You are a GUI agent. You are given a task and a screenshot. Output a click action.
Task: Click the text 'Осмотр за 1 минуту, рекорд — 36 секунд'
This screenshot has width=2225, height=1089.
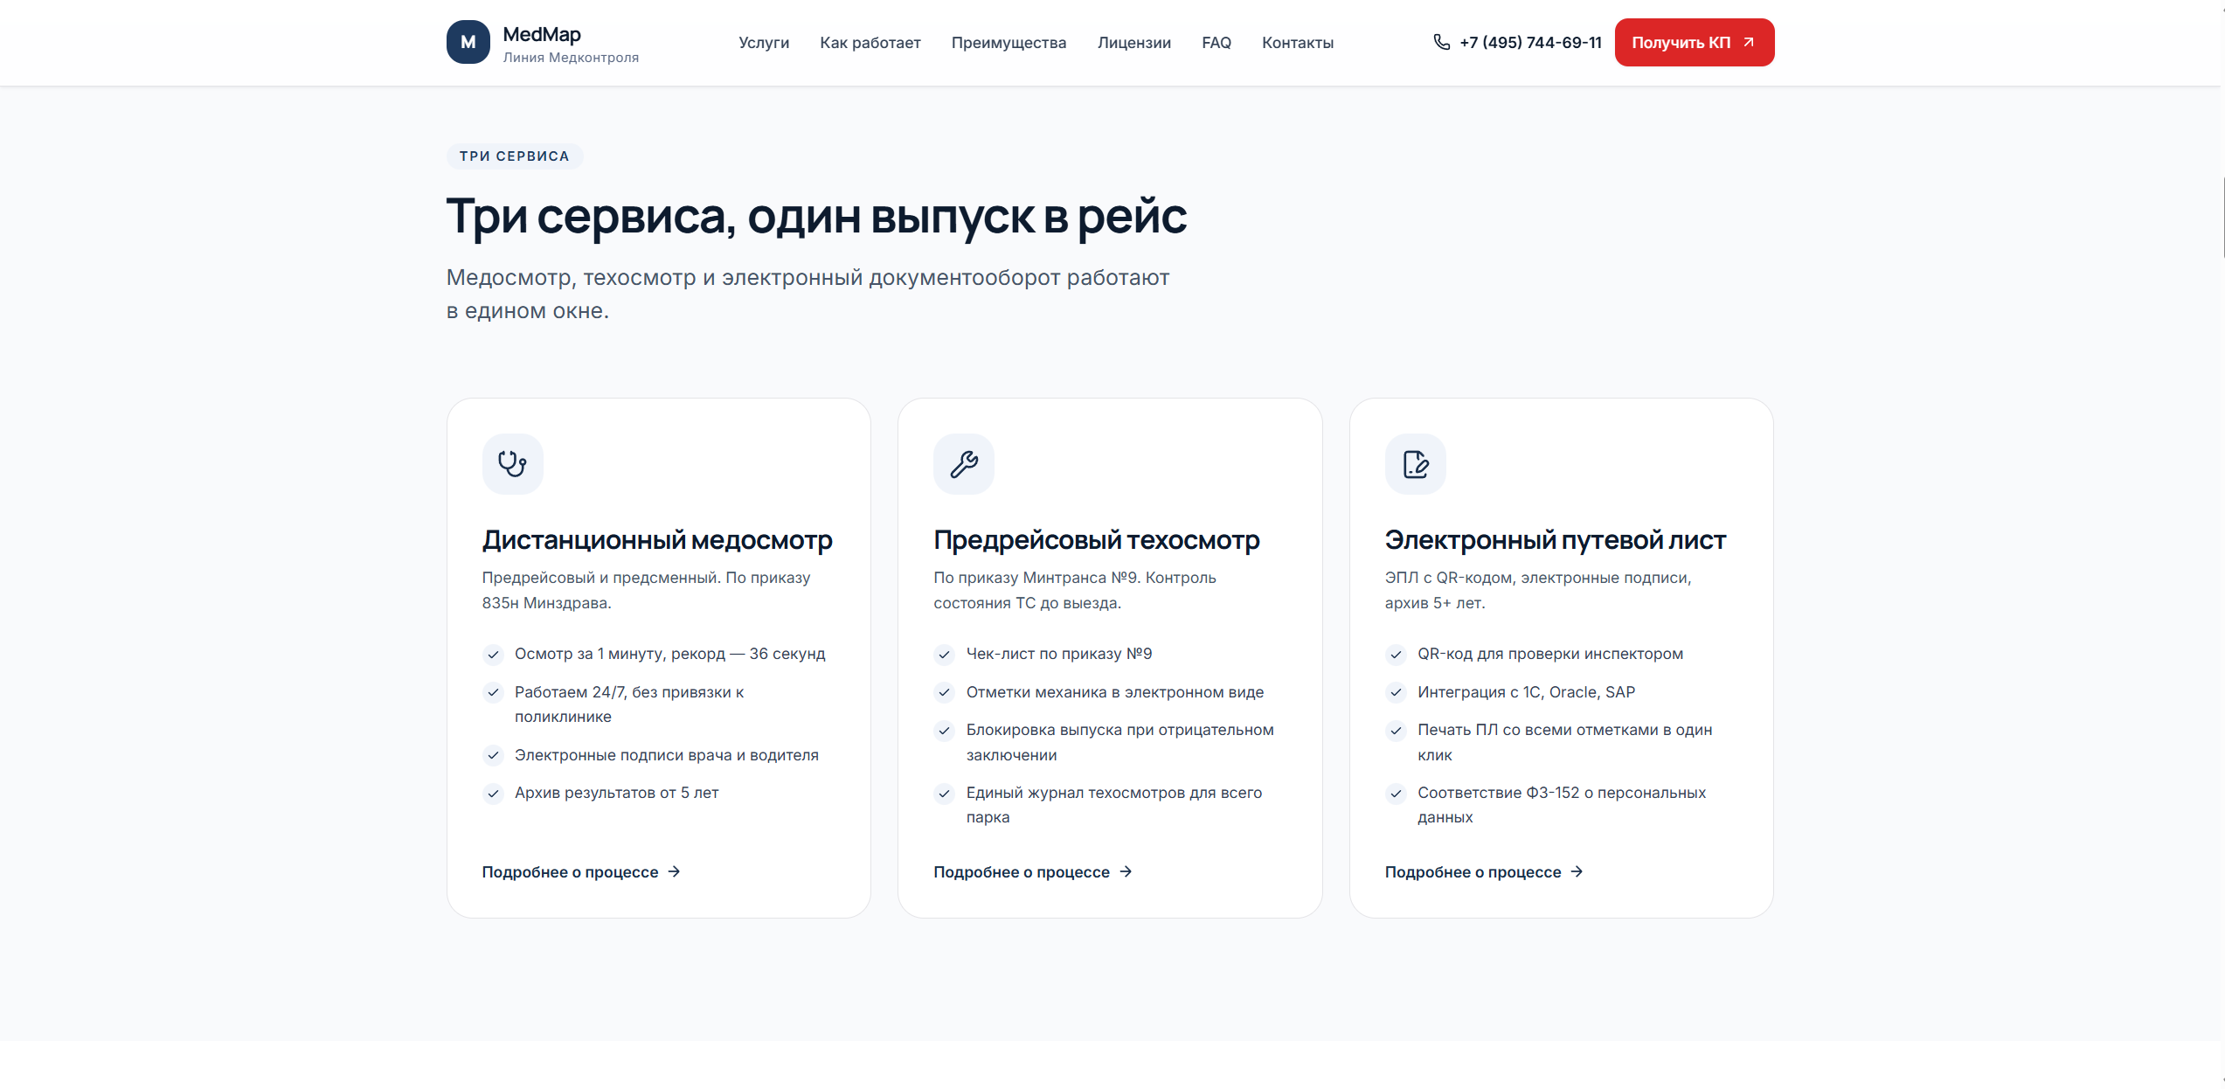(x=669, y=654)
